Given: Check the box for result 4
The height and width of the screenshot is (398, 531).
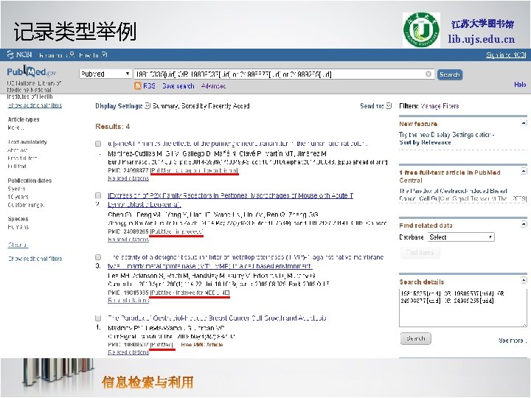Looking at the screenshot, I should [x=98, y=318].
